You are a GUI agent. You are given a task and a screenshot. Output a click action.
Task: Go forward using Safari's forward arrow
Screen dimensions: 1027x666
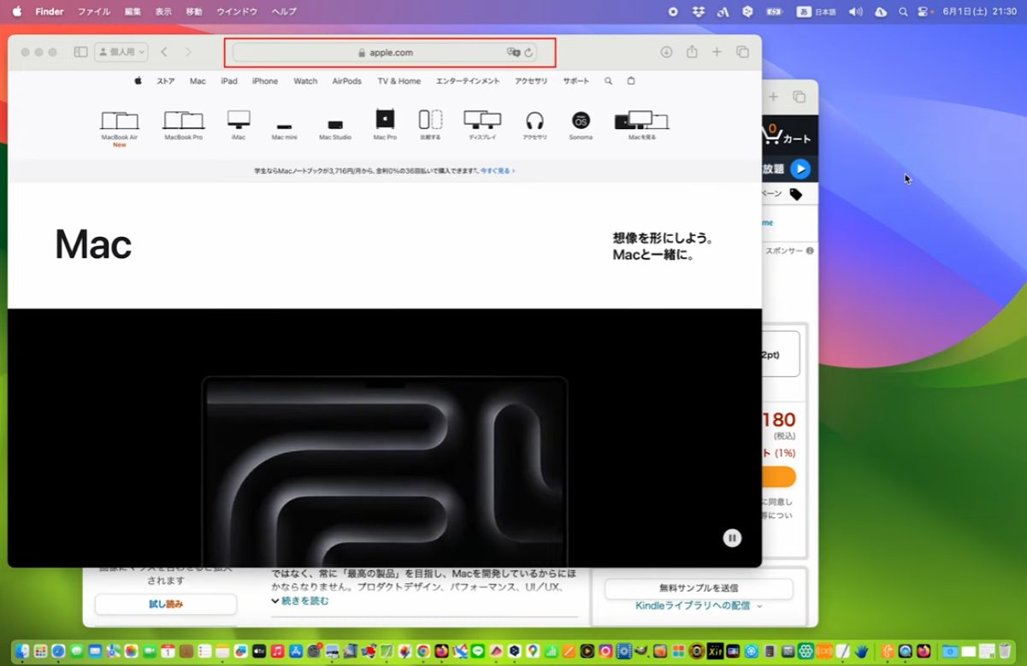pos(188,52)
